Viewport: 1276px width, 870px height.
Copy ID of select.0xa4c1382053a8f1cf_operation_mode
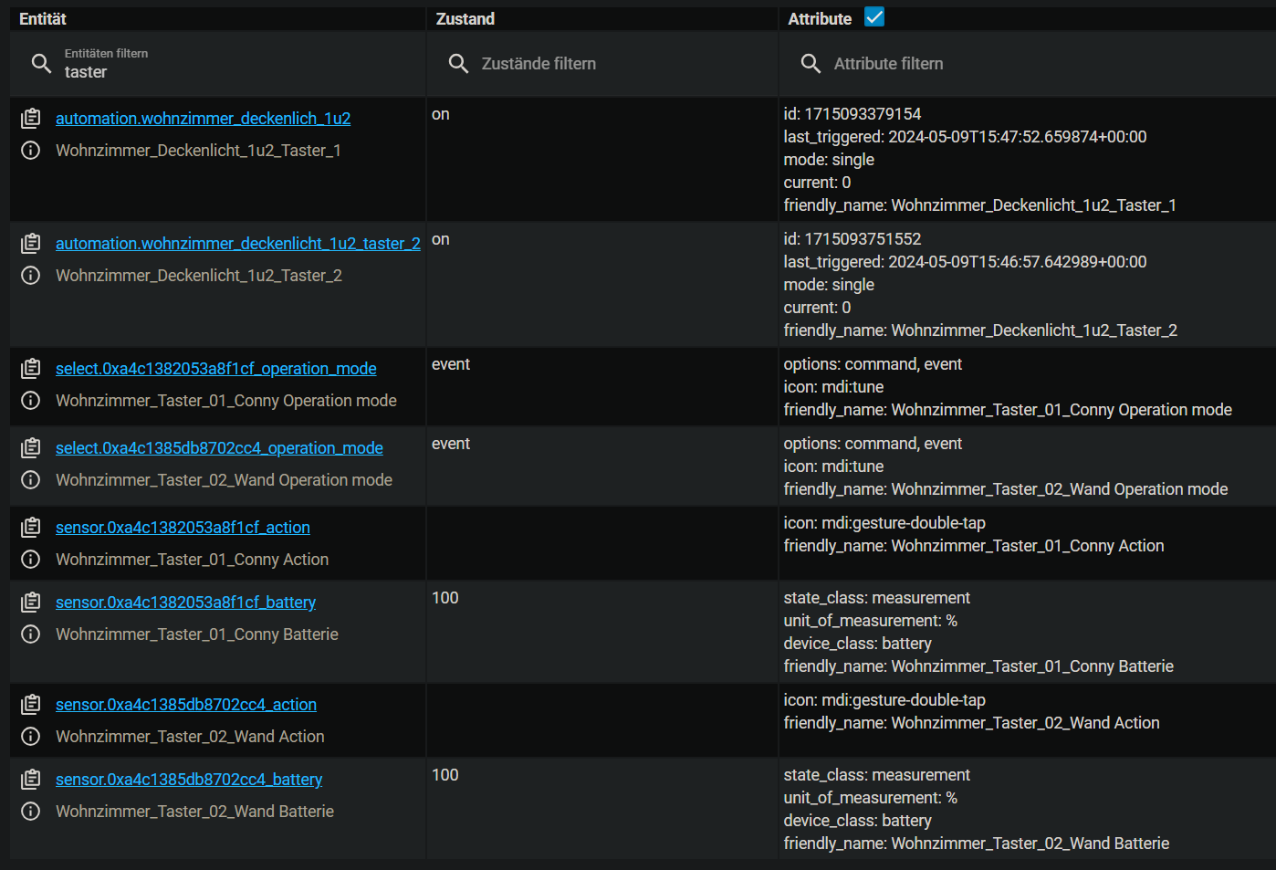31,369
